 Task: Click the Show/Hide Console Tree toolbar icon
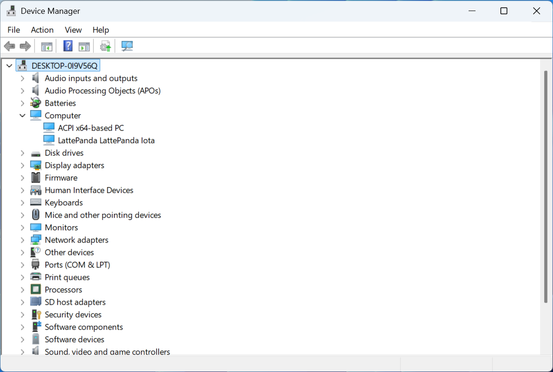(x=47, y=46)
